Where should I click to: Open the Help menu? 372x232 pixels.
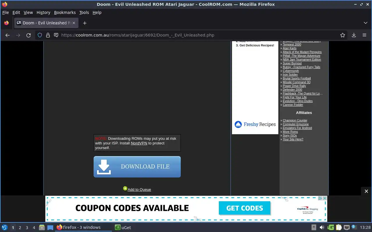pos(97,12)
